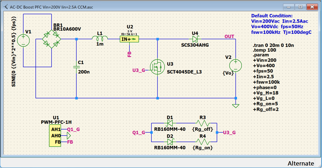Click the SCT4045DE_L3 part name
Image resolution: width=322 pixels, height=168 pixels.
184,72
